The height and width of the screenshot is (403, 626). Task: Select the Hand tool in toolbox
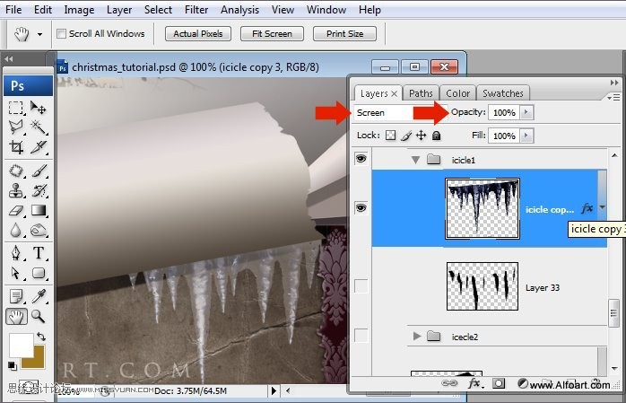(16, 317)
